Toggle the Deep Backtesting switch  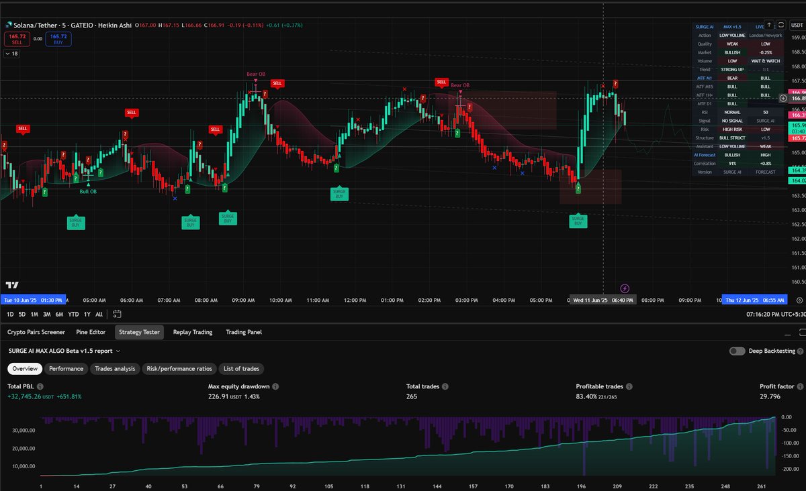point(737,351)
